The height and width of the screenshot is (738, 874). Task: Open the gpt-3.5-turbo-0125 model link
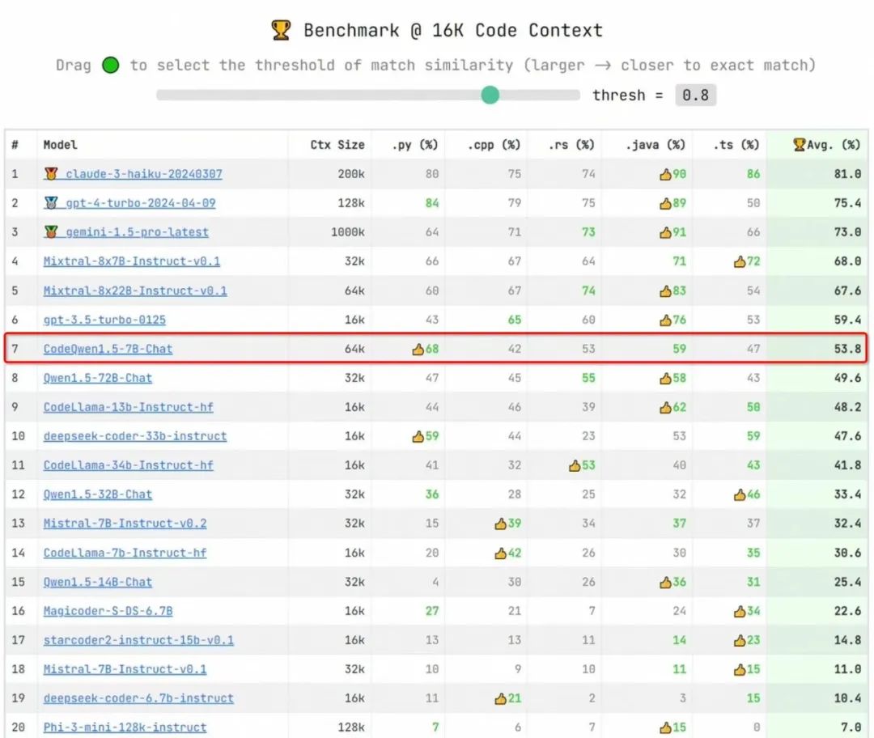tap(104, 320)
